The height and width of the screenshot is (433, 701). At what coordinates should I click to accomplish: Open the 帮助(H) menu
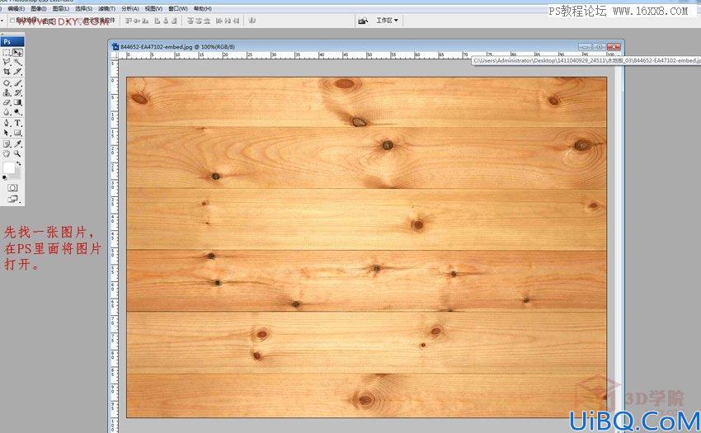pyautogui.click(x=202, y=8)
